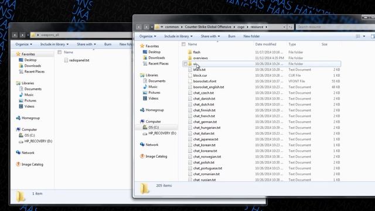The height and width of the screenshot is (211, 375).
Task: Toggle select-all checkbox in weapons_all window
Action: pos(60,52)
